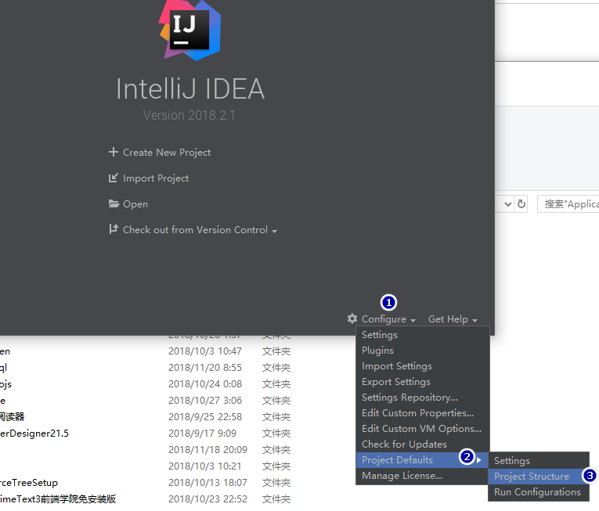Select Settings in the Configure menu

click(423, 335)
